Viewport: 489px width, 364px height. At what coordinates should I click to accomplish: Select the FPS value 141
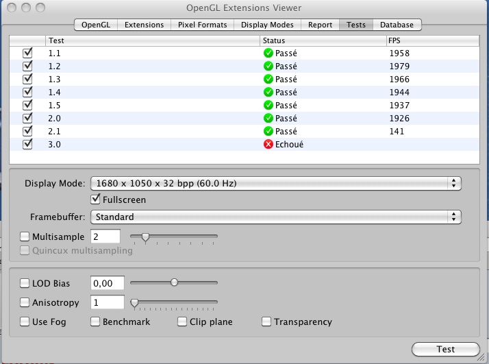(397, 132)
